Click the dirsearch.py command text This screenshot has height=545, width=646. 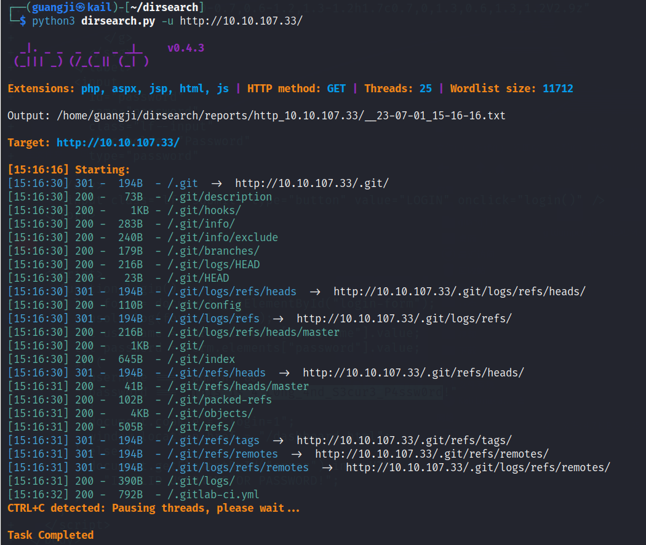tap(118, 21)
